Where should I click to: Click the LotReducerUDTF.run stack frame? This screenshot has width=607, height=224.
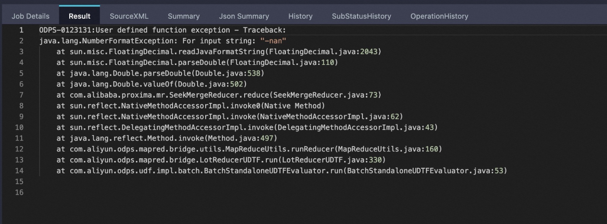click(x=221, y=160)
